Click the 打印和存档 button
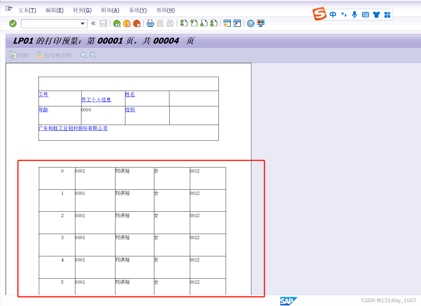Image resolution: width=421 pixels, height=306 pixels. [54, 55]
